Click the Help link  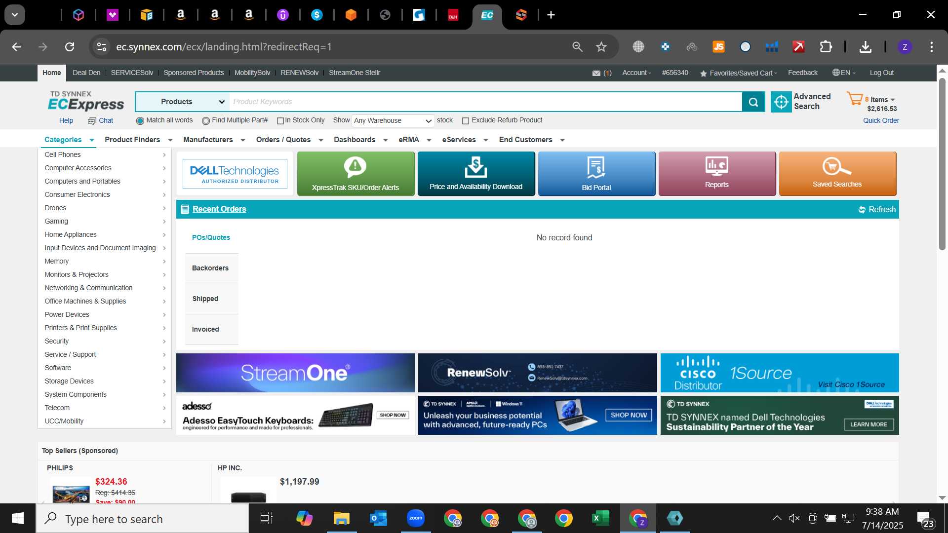(x=66, y=121)
